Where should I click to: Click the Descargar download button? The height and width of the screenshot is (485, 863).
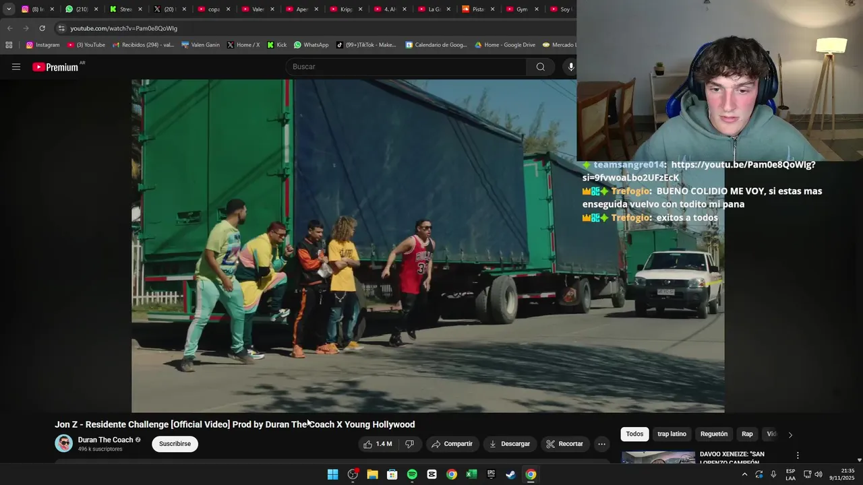510,444
